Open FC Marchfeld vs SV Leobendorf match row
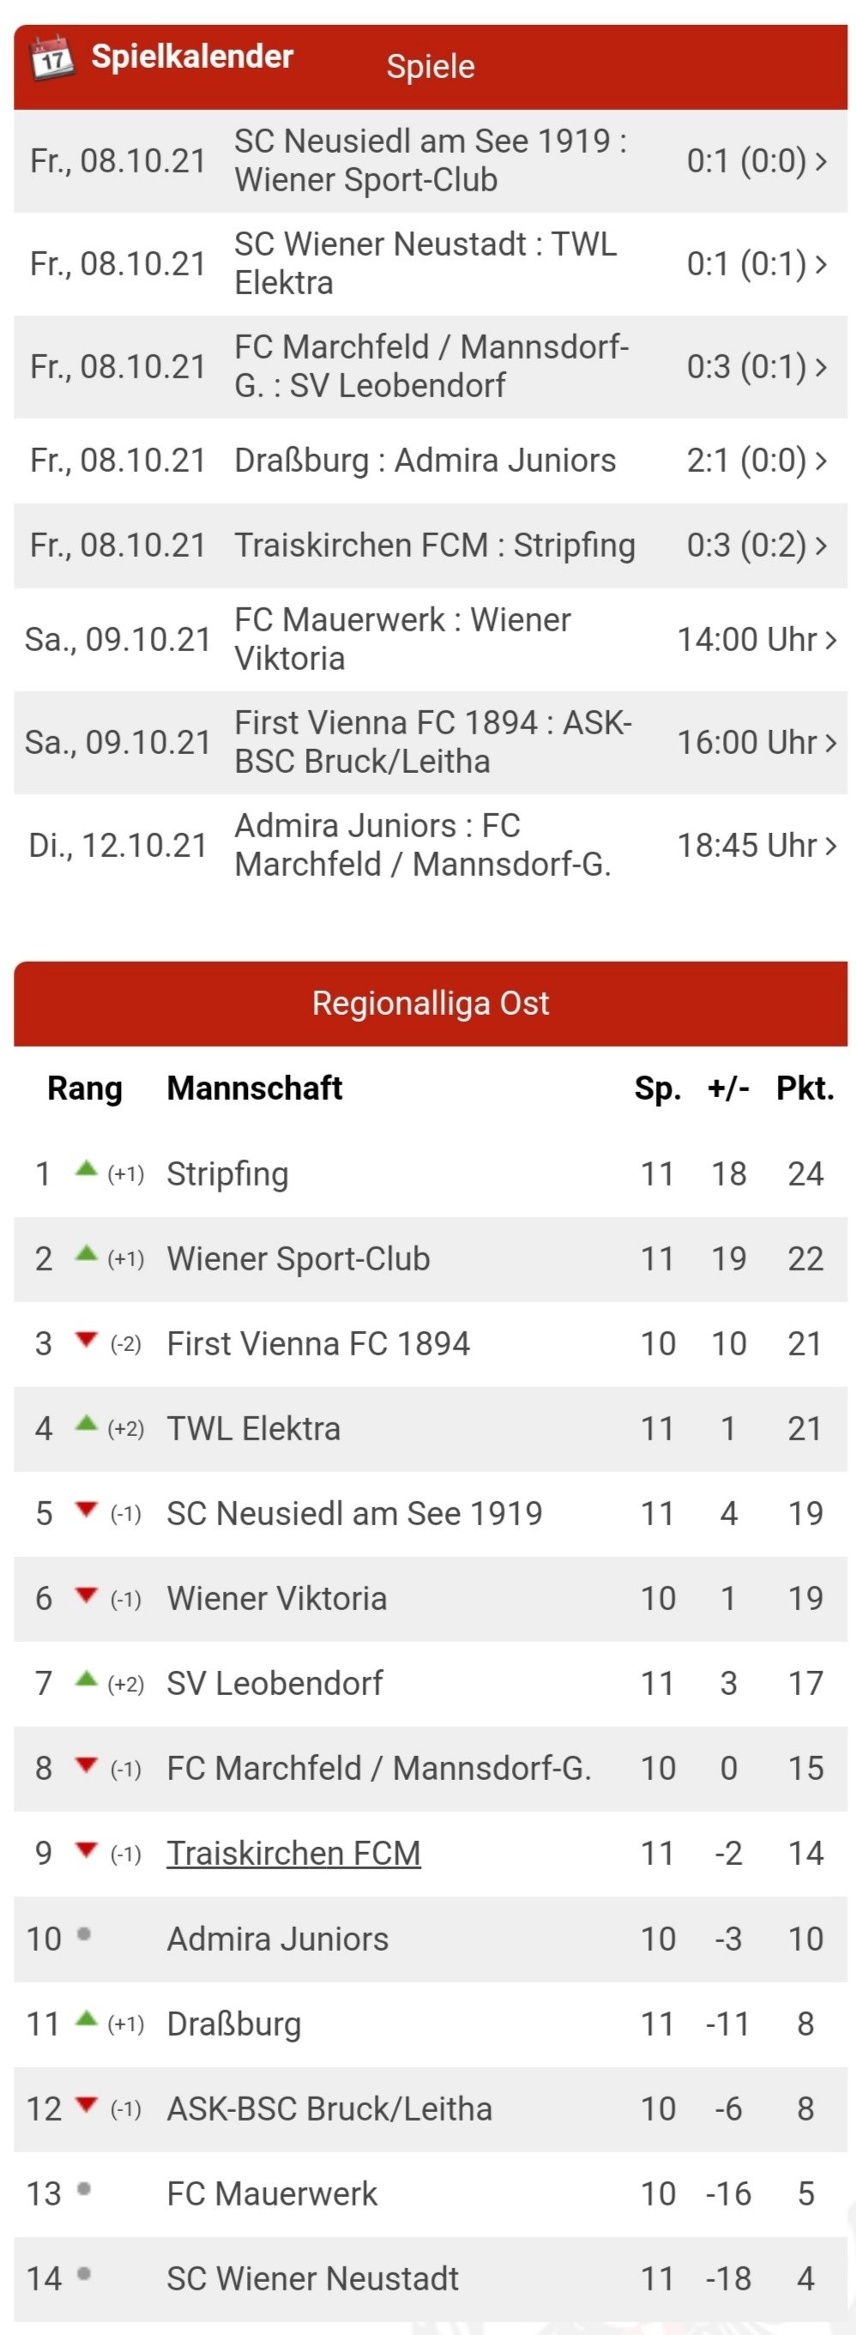856x2335 pixels. (431, 366)
